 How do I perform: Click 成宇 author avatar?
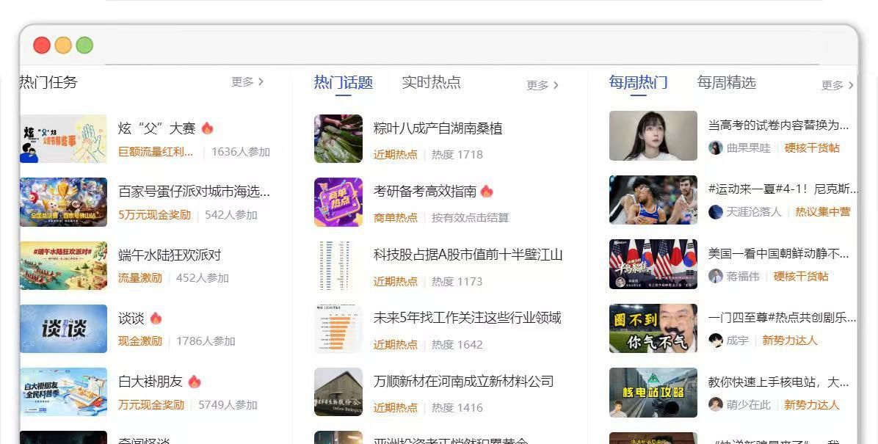(x=715, y=340)
